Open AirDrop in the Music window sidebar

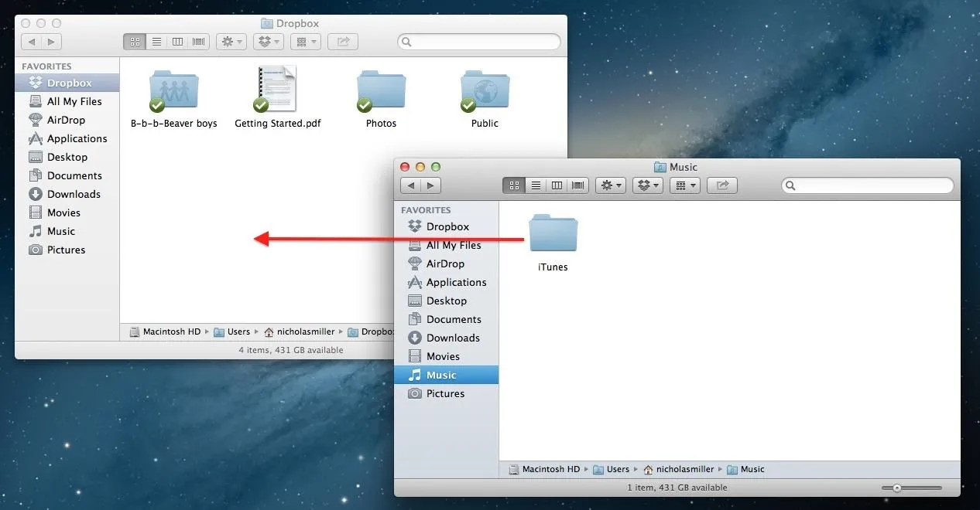tap(447, 263)
